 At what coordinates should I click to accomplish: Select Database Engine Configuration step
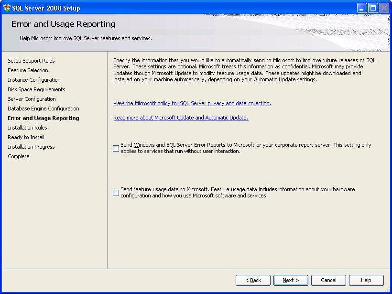coord(44,109)
